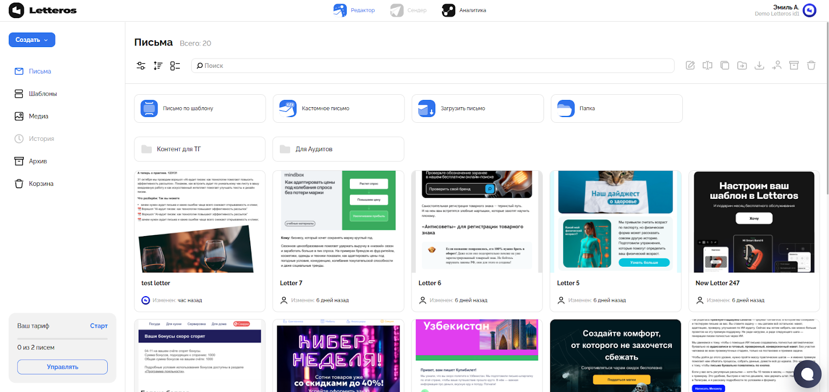Image resolution: width=829 pixels, height=392 pixels.
Task: Click the download letter toolbar icon
Action: tap(759, 65)
